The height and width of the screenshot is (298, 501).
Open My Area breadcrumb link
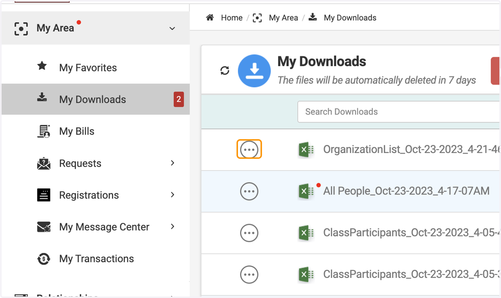pyautogui.click(x=283, y=18)
